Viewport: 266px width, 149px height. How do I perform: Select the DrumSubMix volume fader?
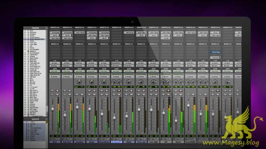pos(188,104)
